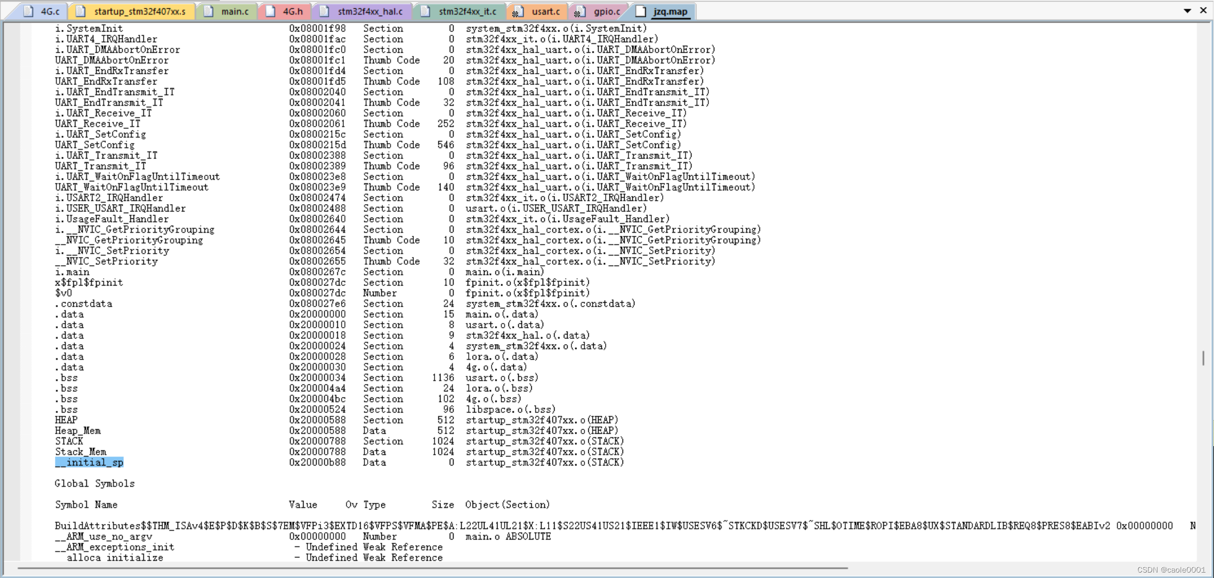
Task: Click the Object(Section) column header
Action: tap(507, 505)
